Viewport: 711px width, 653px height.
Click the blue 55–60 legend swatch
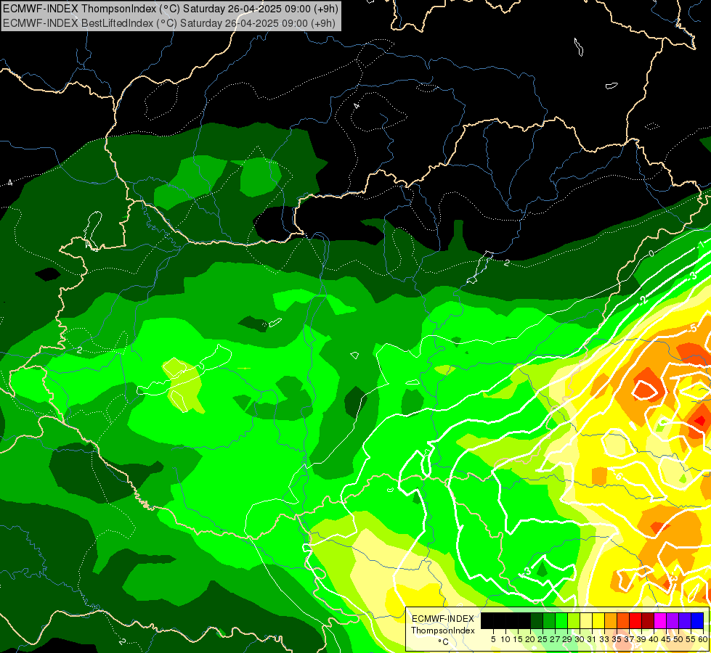697,620
